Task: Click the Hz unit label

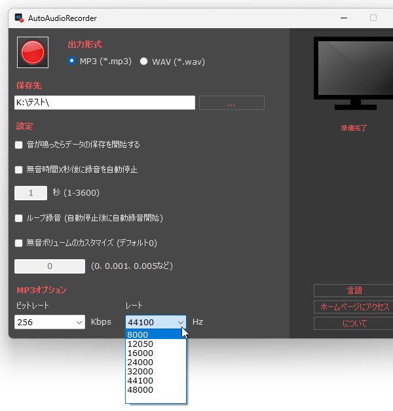Action: [198, 321]
